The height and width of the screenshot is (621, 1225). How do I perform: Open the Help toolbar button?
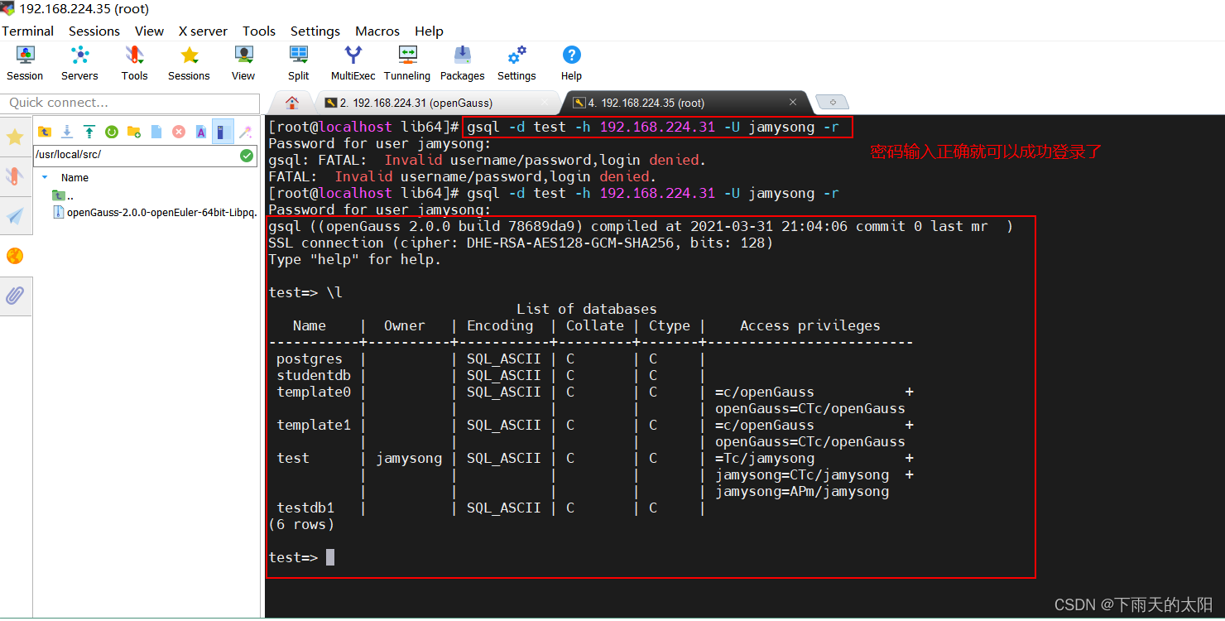coord(571,63)
